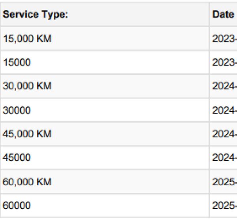237x219 pixels.
Task: Click the date beside 45,000 KM
Action: tap(225, 134)
